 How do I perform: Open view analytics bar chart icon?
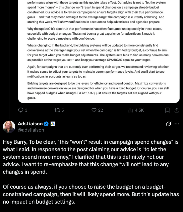(x=130, y=110)
